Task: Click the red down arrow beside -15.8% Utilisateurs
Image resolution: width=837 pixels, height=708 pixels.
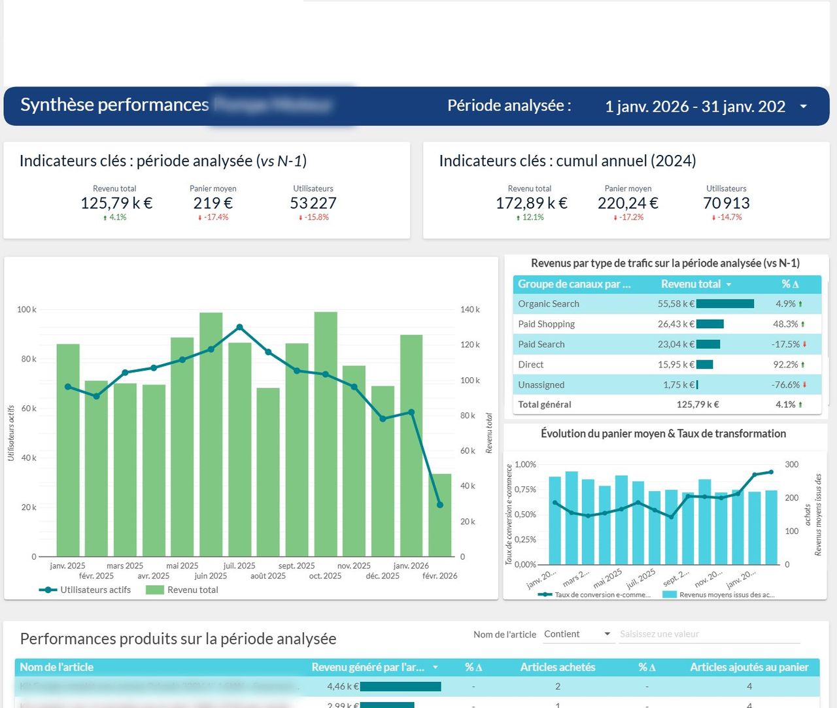Action: (301, 217)
